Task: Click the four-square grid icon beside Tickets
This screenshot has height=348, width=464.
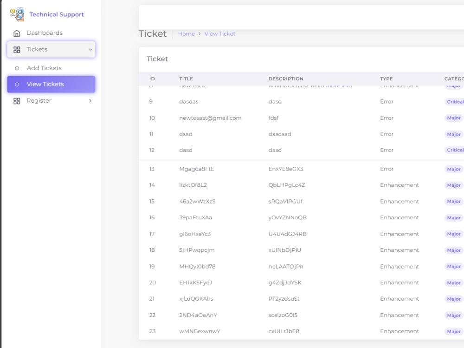Action: point(17,49)
